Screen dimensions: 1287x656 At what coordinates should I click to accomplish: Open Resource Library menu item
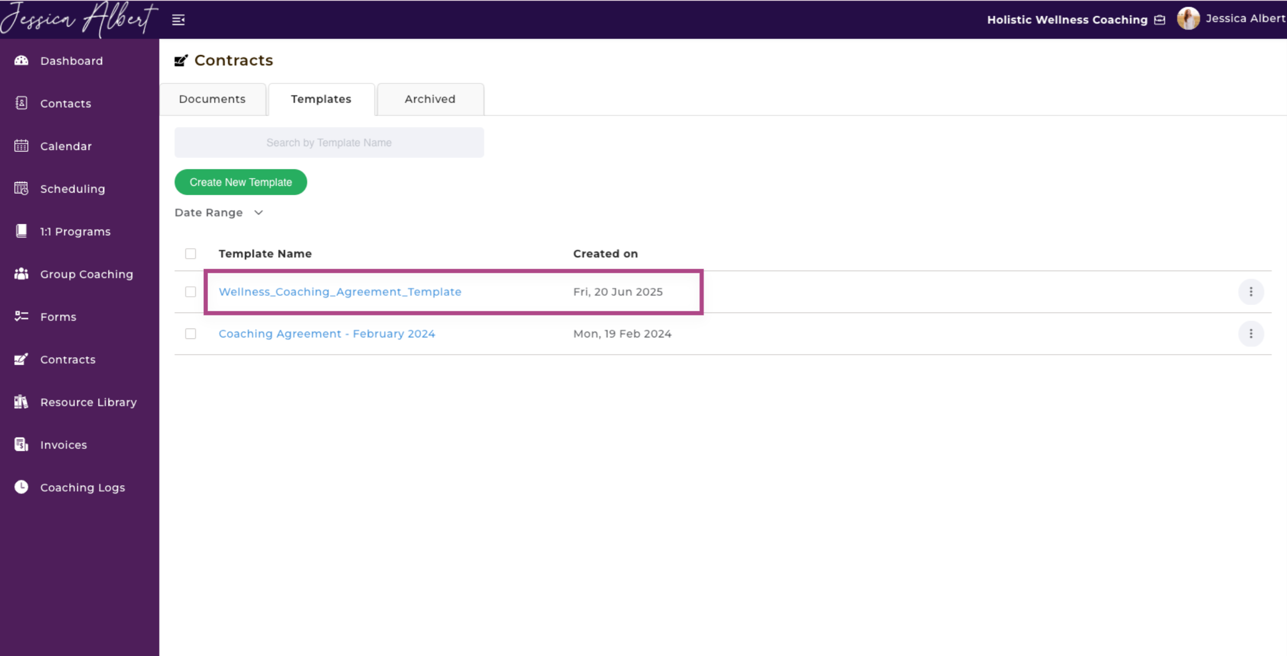point(89,402)
